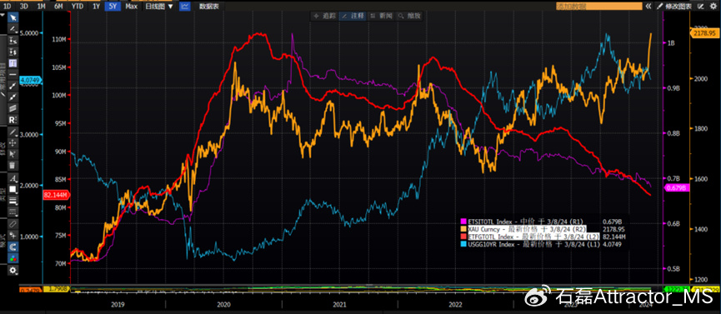
Task: Open the 日线图 periodicity dropdown
Action: coord(159,7)
